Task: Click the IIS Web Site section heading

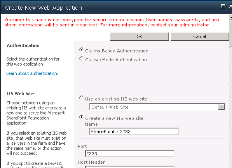Action: 21,94
